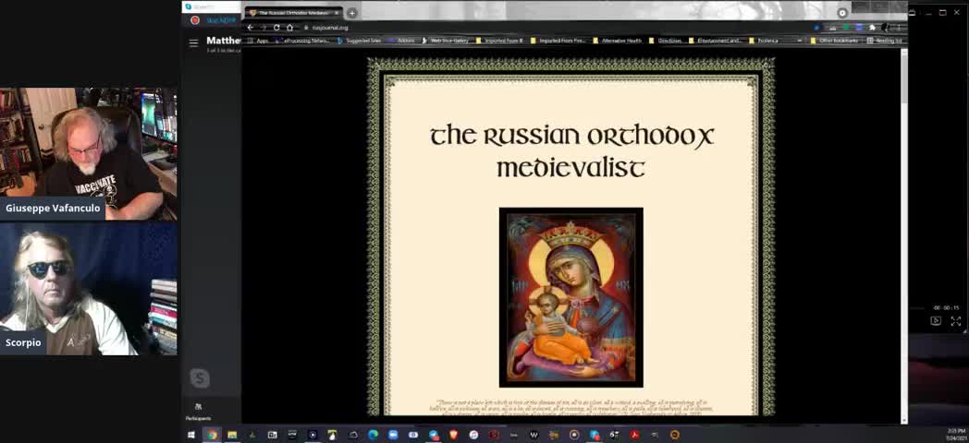Open File Explorer from the taskbar

click(x=232, y=435)
